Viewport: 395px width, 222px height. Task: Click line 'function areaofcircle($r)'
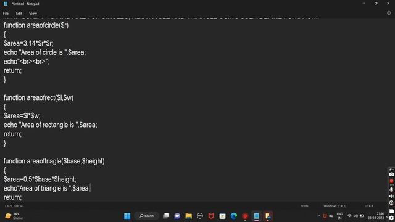36,25
